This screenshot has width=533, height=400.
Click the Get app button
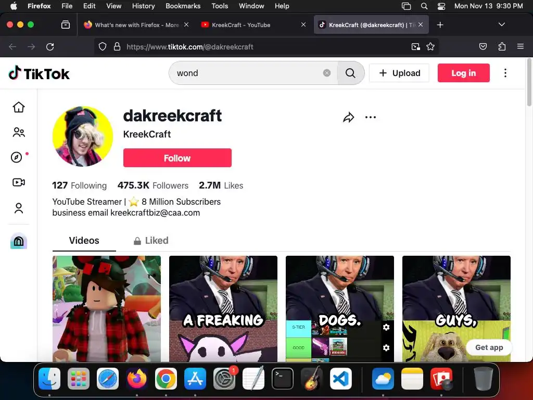[x=489, y=347]
